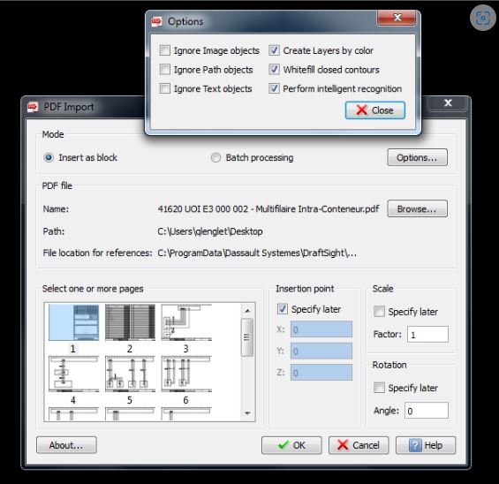Open the Browse… file picker
499x484 pixels.
(417, 208)
